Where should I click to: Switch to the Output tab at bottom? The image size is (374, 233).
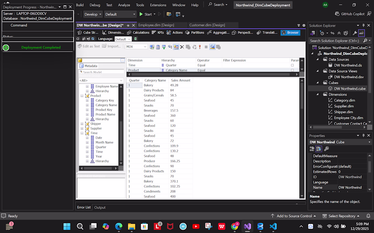point(100,207)
